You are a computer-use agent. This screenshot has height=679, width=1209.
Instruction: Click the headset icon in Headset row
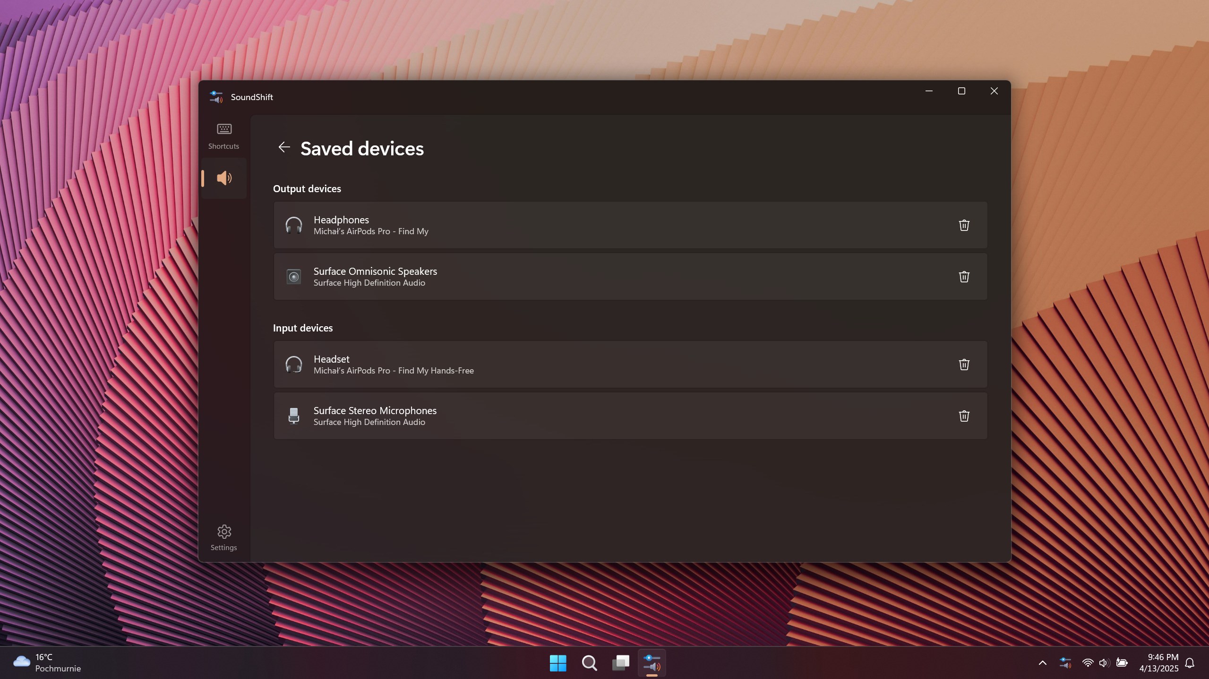(294, 365)
